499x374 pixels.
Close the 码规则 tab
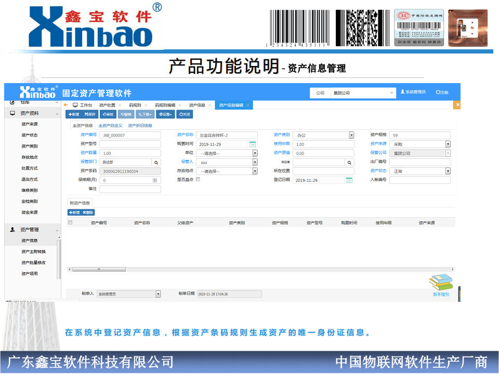click(146, 105)
